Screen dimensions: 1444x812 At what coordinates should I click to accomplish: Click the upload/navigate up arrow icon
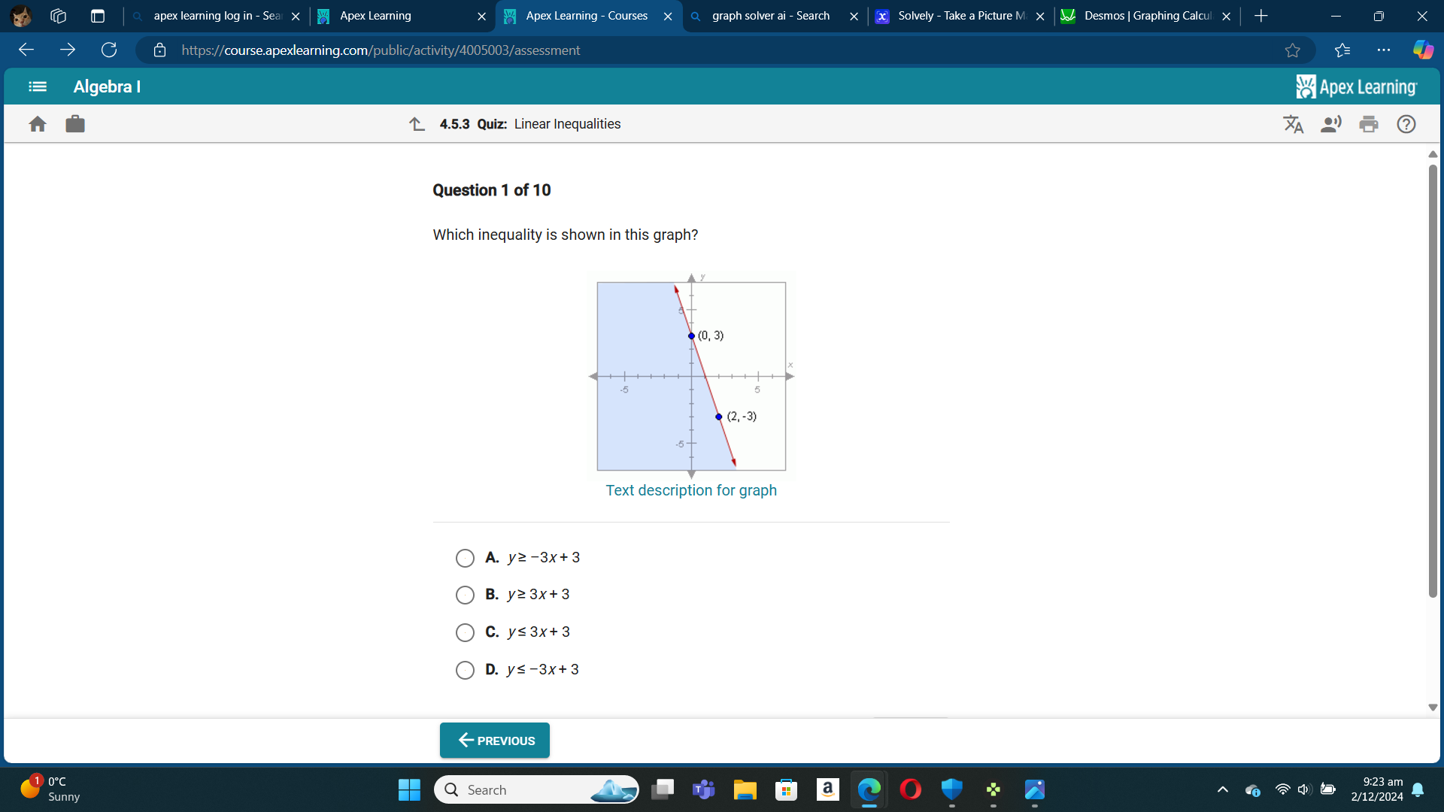[x=417, y=123]
